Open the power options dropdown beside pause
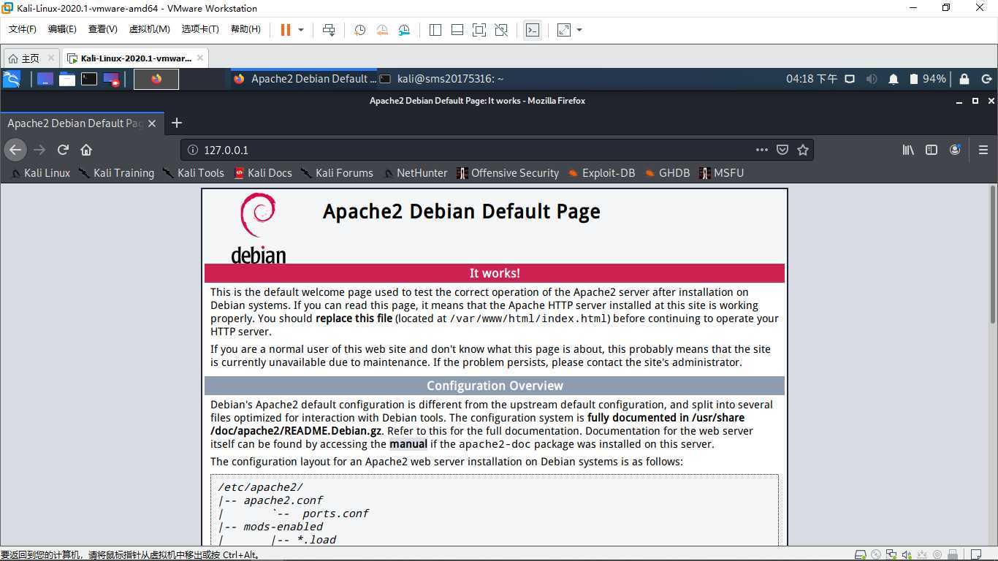Image resolution: width=998 pixels, height=561 pixels. coord(300,30)
